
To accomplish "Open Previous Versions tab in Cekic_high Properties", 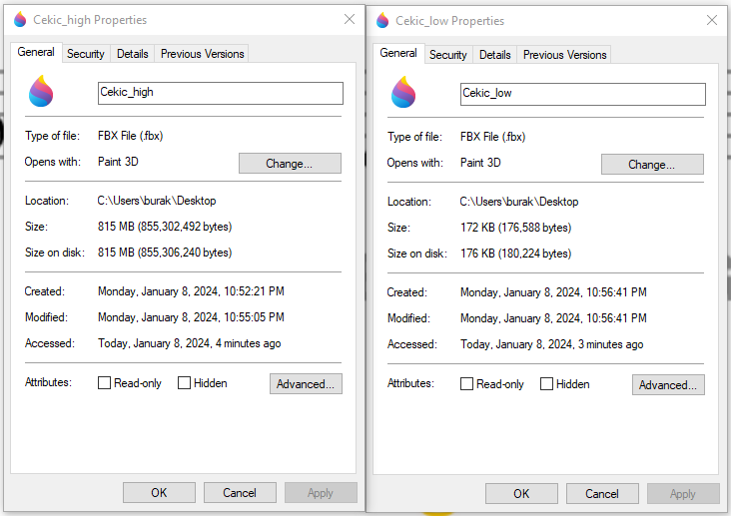I will 202,54.
